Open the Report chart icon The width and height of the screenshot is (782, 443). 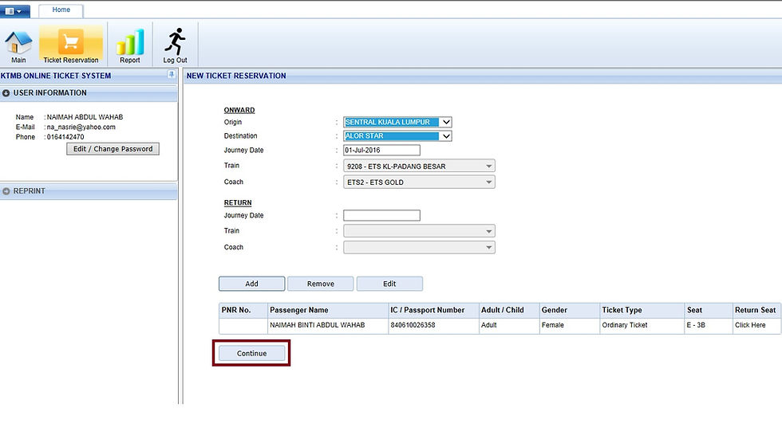pos(129,46)
